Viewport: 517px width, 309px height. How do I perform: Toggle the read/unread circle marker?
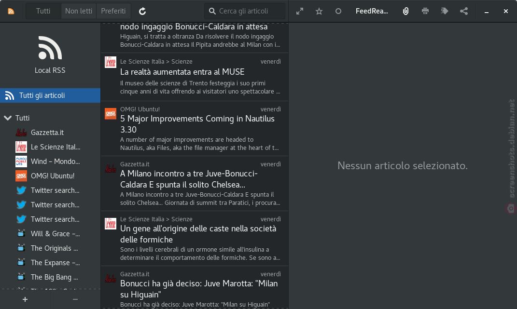tap(338, 11)
